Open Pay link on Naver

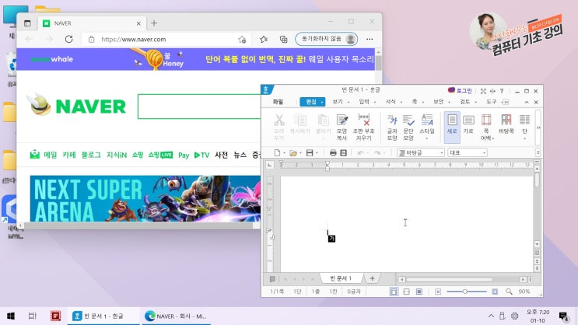coord(184,156)
